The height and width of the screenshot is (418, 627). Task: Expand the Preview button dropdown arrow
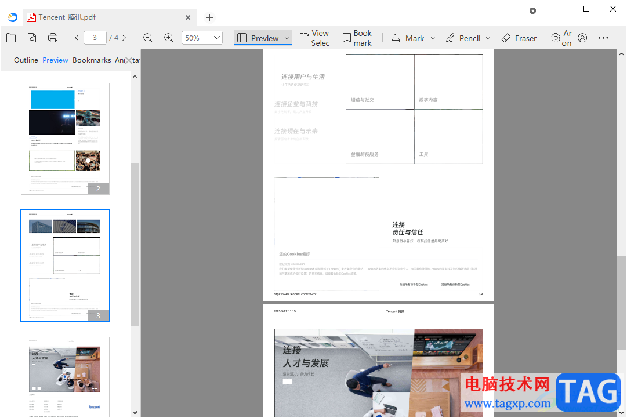pyautogui.click(x=287, y=38)
